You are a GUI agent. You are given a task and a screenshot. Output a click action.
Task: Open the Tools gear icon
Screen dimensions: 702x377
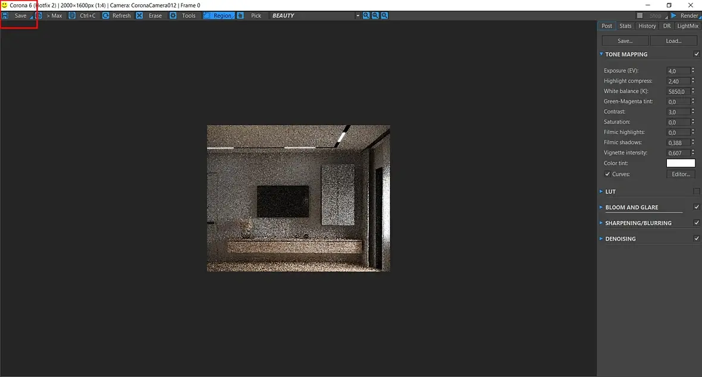pos(173,15)
